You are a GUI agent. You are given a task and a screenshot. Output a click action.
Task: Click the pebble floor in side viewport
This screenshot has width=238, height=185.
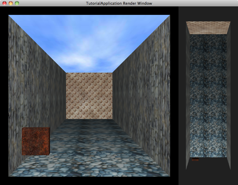(208, 95)
